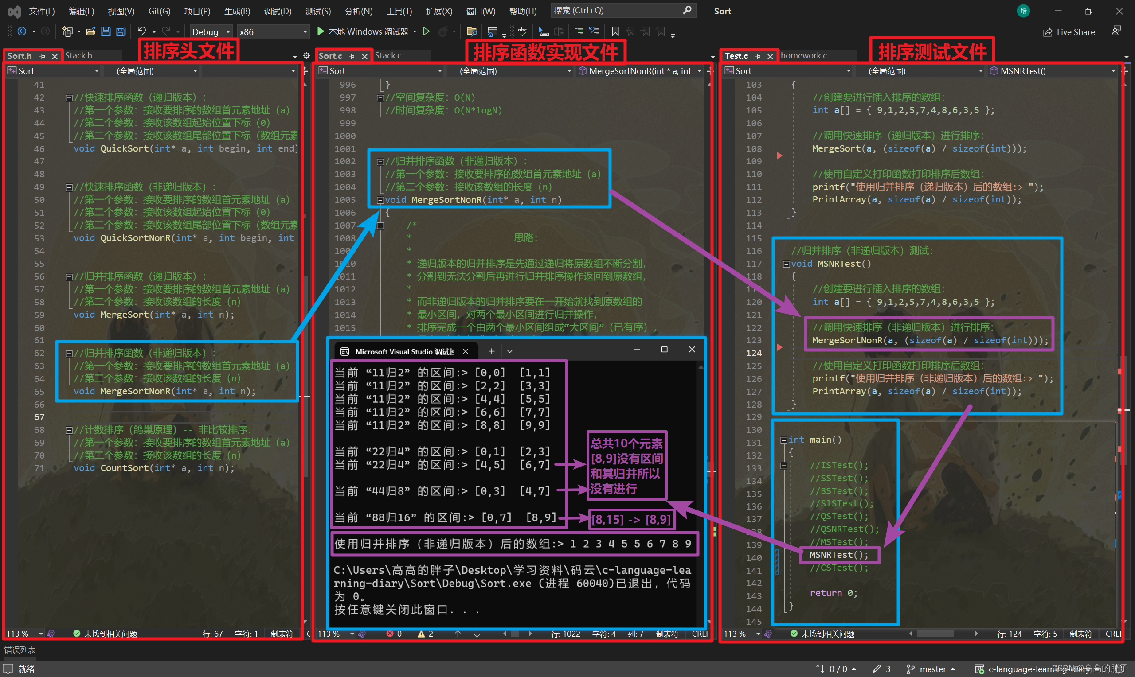Switch to the homework.c tab
The width and height of the screenshot is (1135, 677).
coord(803,56)
